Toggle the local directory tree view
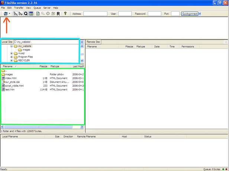Screen dimensions: 229x171 pyautogui.click(x=15, y=14)
